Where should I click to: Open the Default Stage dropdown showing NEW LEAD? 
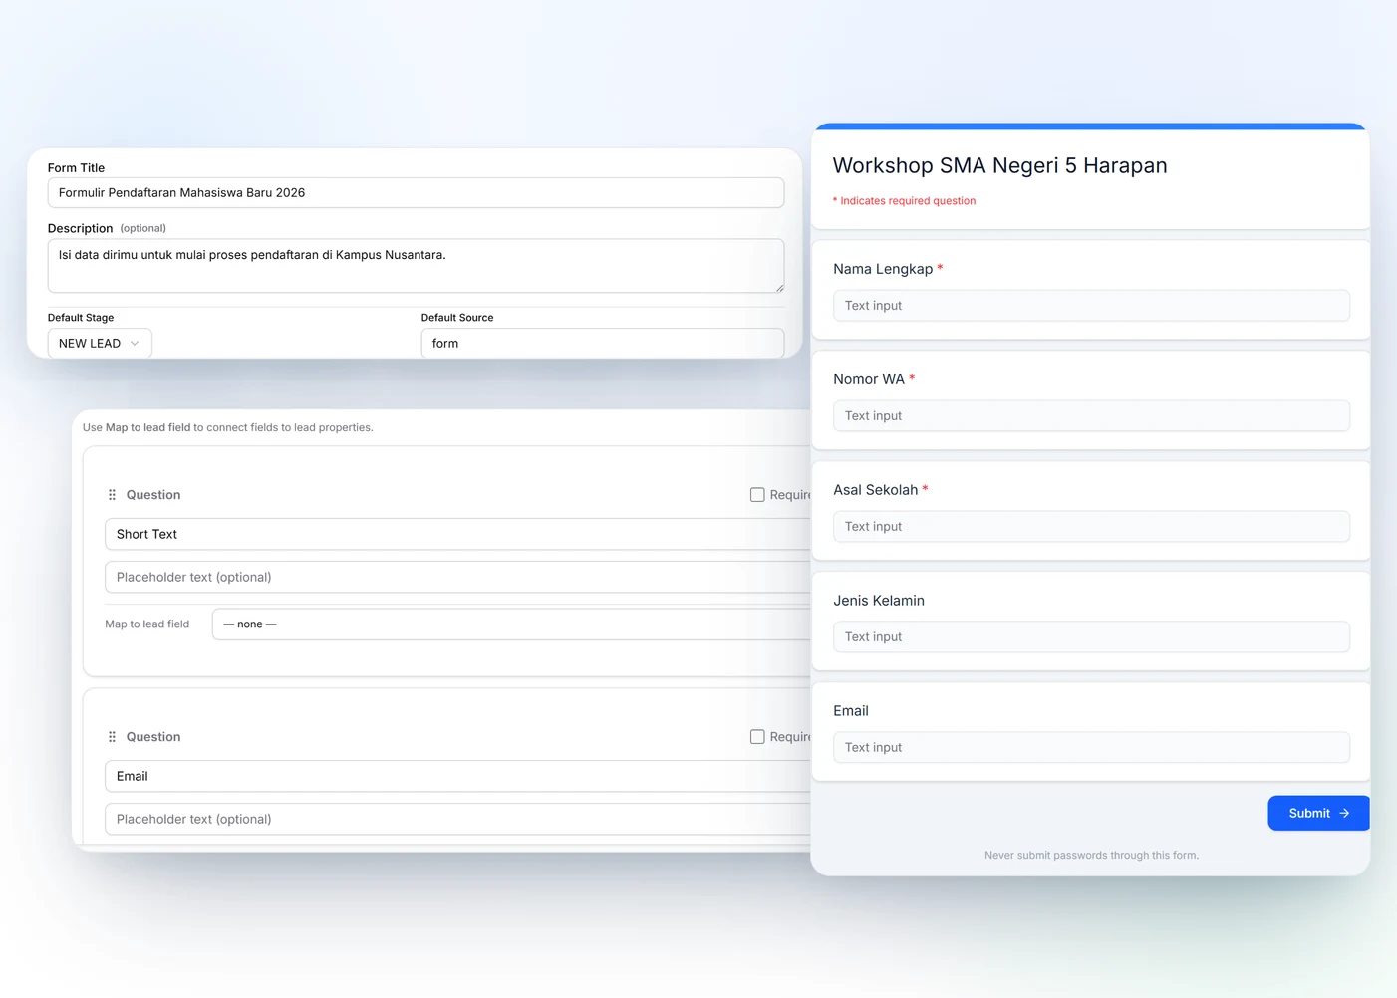pos(100,343)
